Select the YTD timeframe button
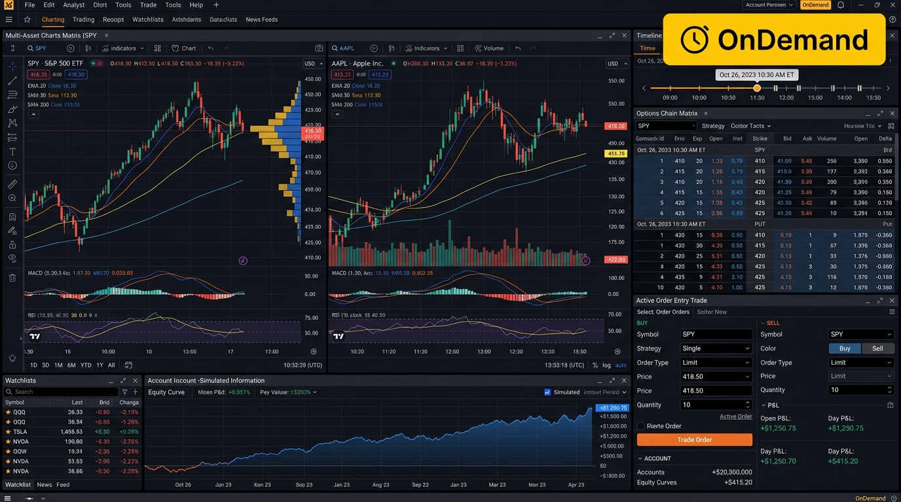The image size is (901, 502). pyautogui.click(x=86, y=365)
